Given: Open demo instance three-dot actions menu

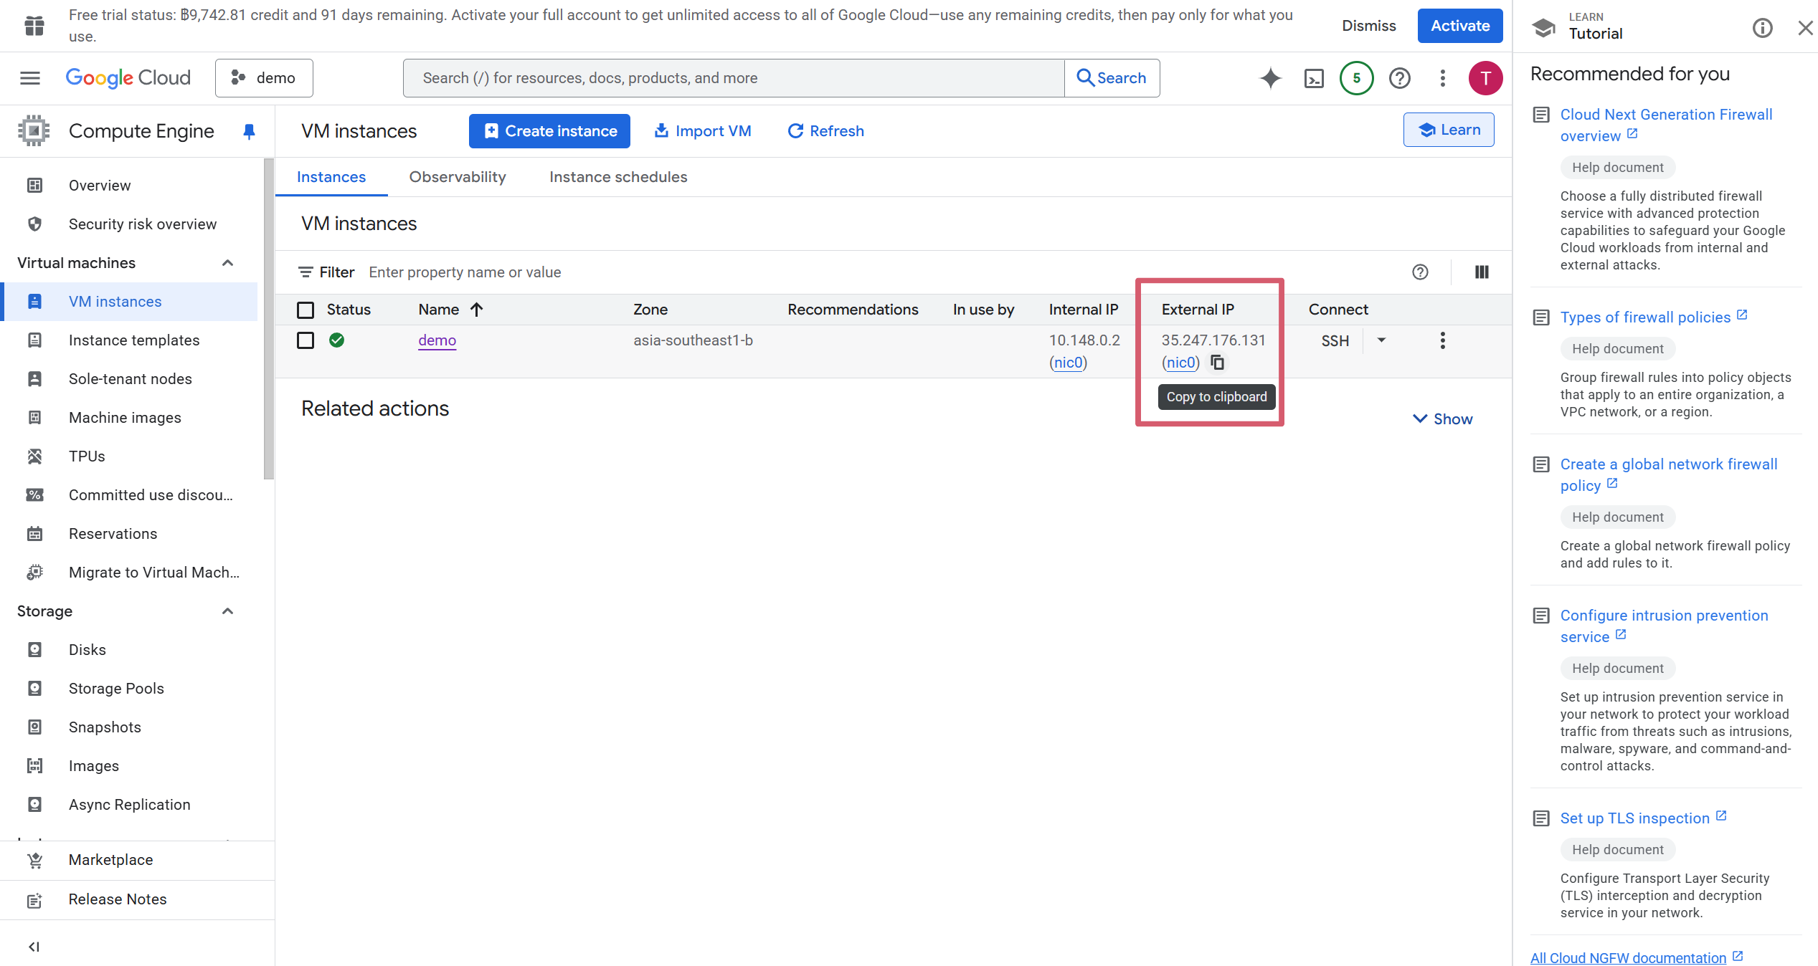Looking at the screenshot, I should click(x=1442, y=340).
